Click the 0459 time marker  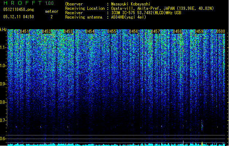point(199,31)
